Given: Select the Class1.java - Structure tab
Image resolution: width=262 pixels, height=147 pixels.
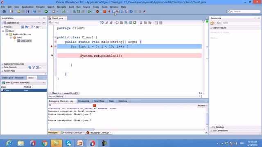Looking at the screenshot, I should point(13,78).
